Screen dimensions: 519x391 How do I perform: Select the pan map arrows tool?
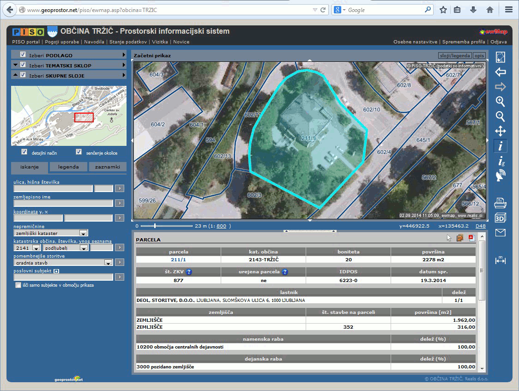click(x=500, y=131)
